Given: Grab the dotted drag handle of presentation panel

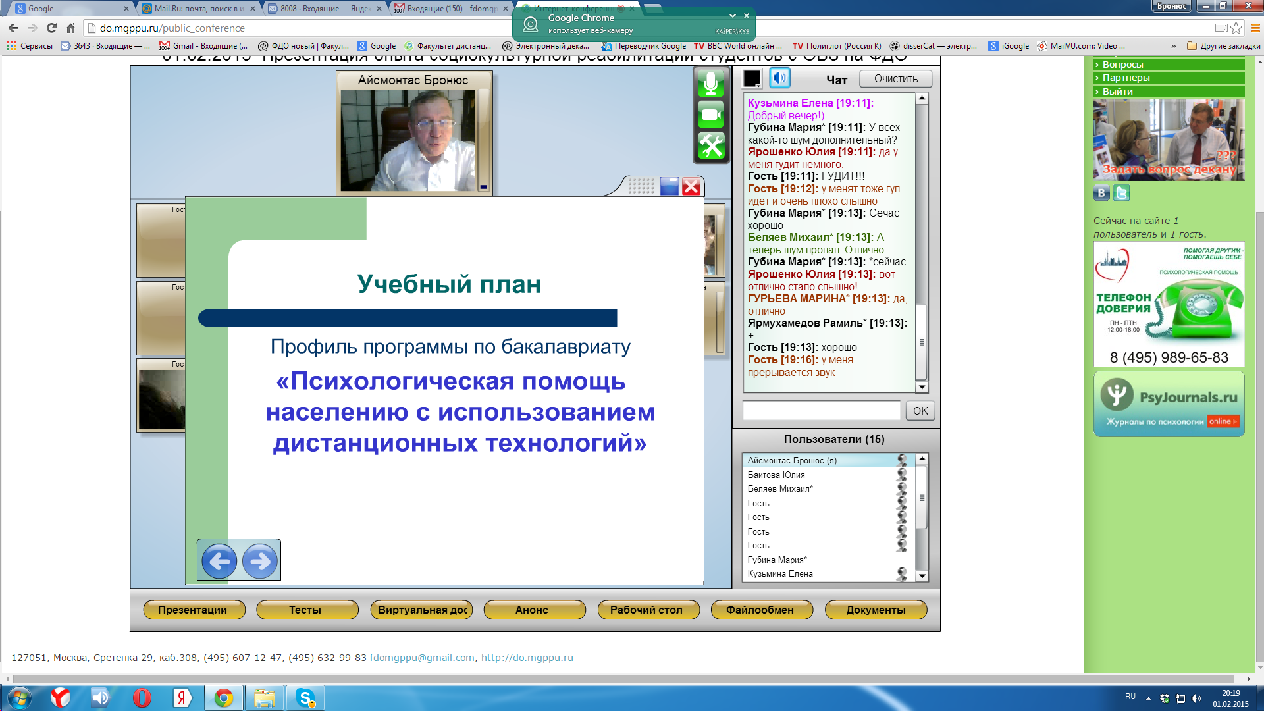Looking at the screenshot, I should click(641, 186).
